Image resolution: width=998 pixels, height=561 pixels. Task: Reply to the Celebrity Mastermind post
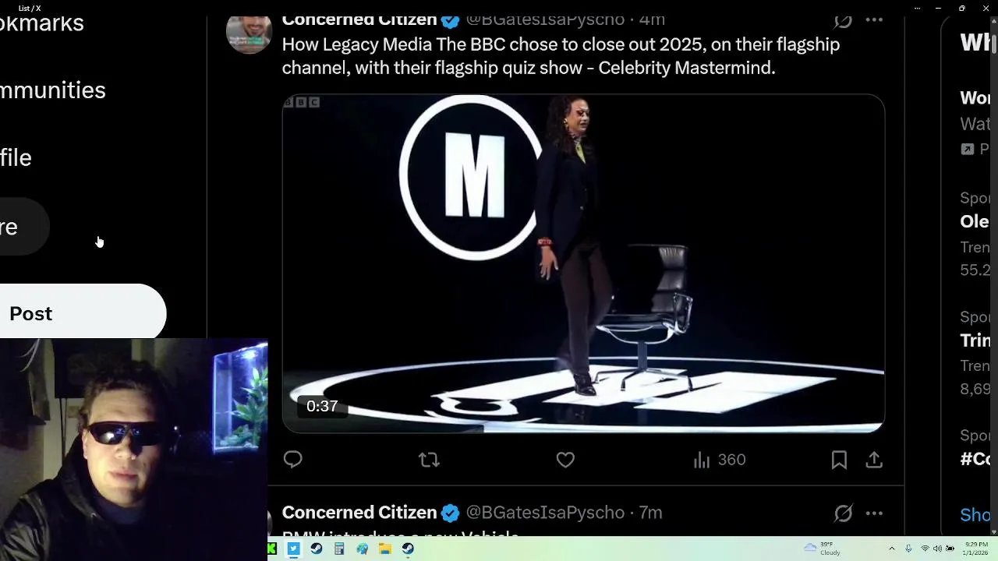(292, 460)
